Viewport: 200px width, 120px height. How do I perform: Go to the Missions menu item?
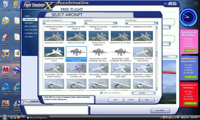click(28, 23)
